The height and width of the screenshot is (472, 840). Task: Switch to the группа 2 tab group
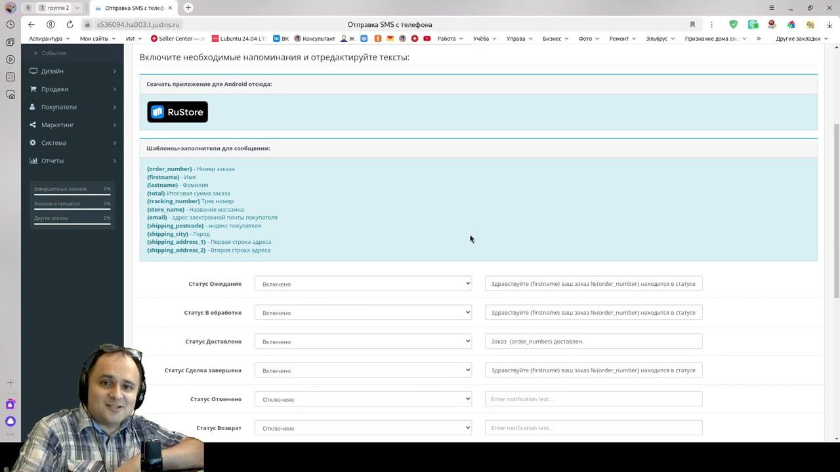(59, 8)
